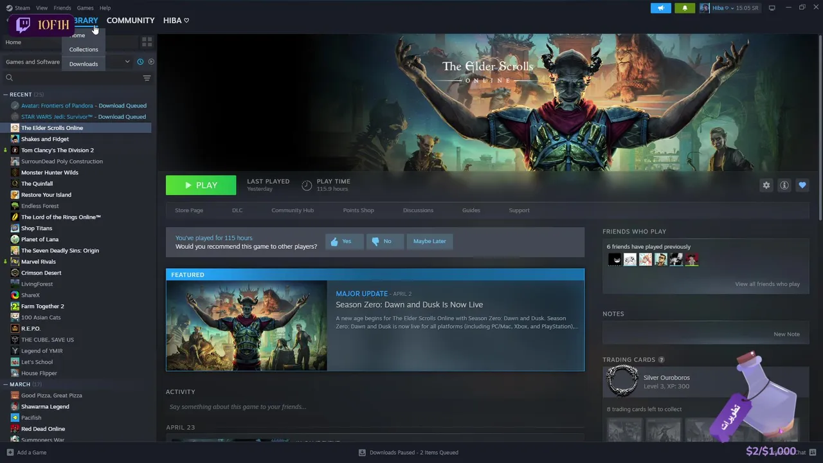Viewport: 823px width, 463px height.
Task: Click the ShareX colorful icon
Action: tap(15, 295)
